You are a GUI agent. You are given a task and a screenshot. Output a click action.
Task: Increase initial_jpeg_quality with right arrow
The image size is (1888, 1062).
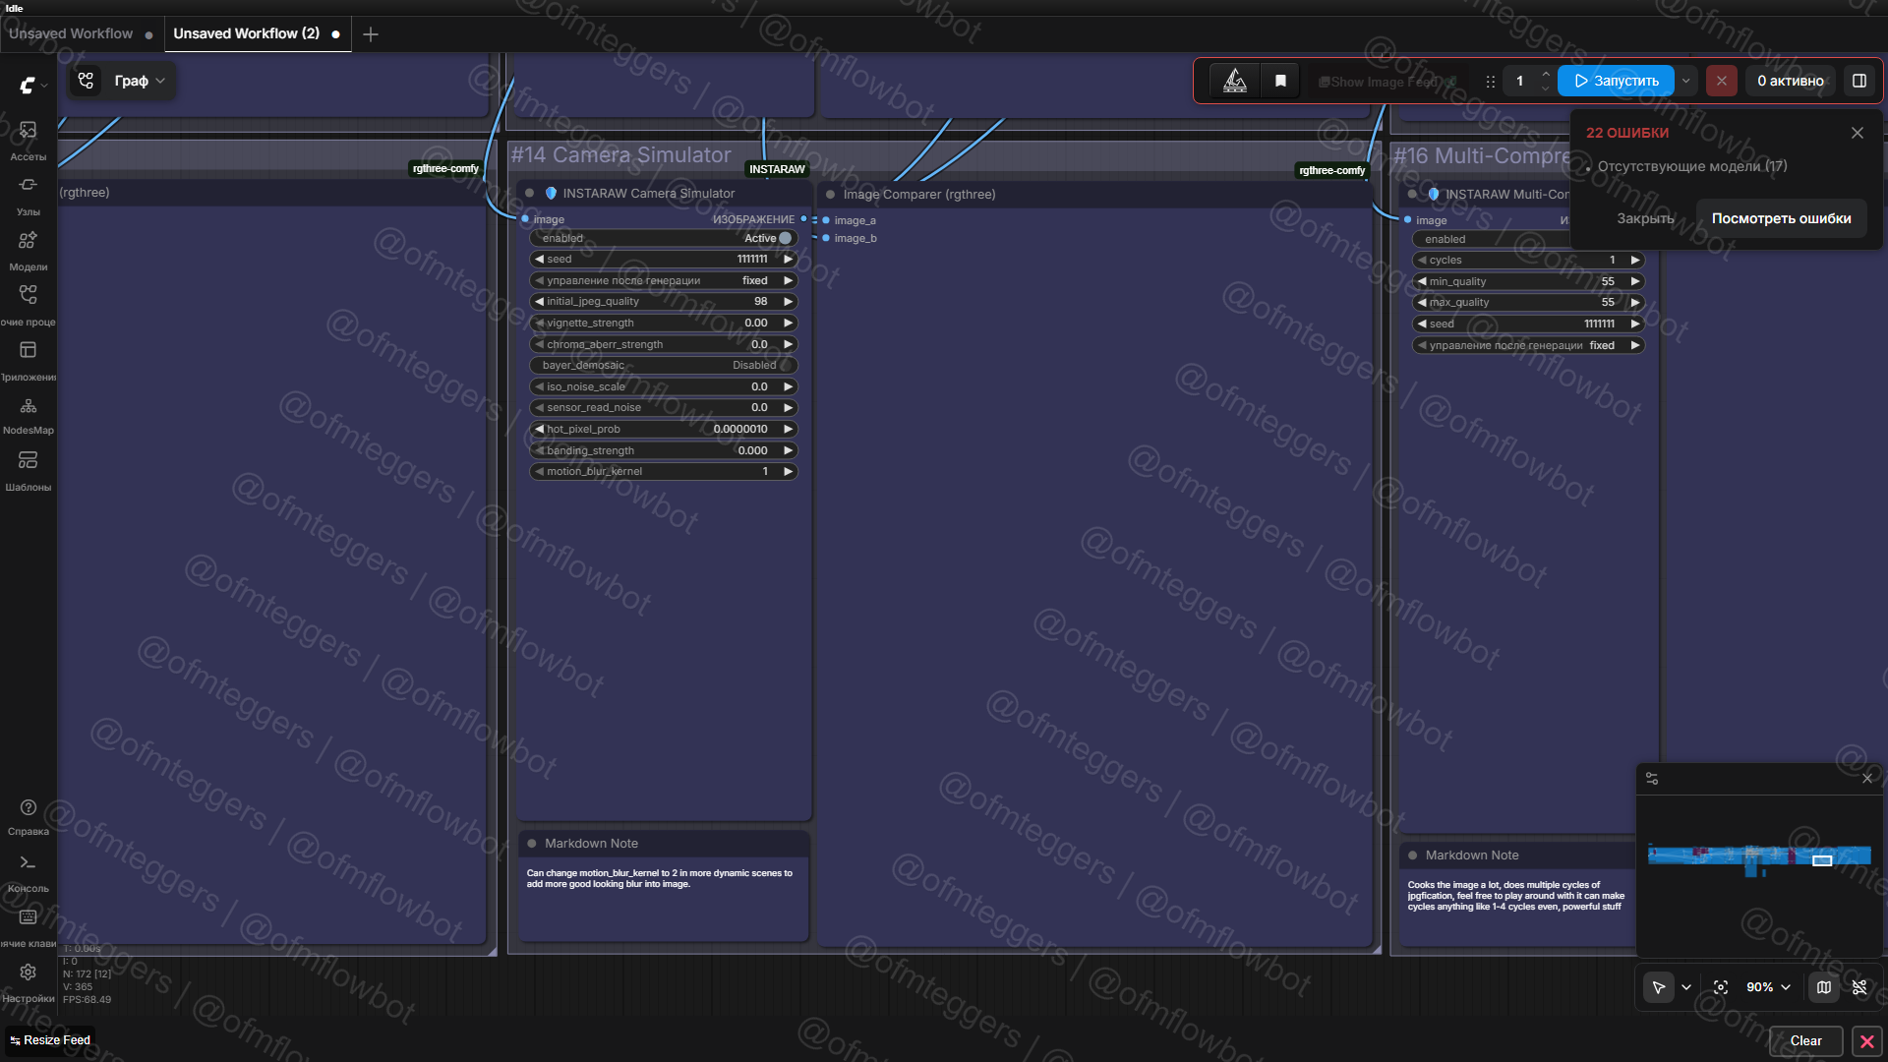click(788, 302)
